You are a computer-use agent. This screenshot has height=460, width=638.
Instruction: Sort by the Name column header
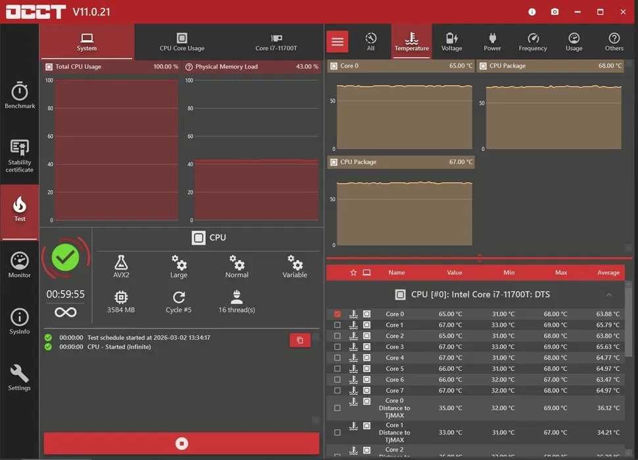[397, 273]
